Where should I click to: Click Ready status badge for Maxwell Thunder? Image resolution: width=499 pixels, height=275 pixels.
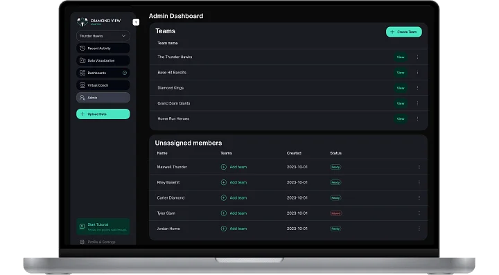tap(335, 167)
